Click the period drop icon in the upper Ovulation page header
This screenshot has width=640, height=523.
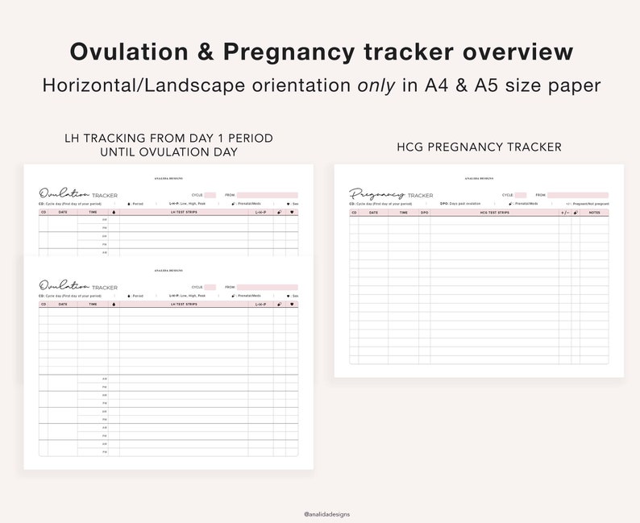114,212
